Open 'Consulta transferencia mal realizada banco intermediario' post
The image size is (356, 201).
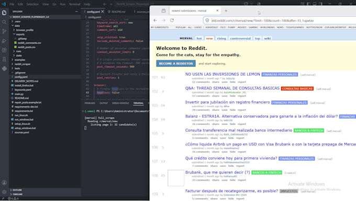point(239,130)
